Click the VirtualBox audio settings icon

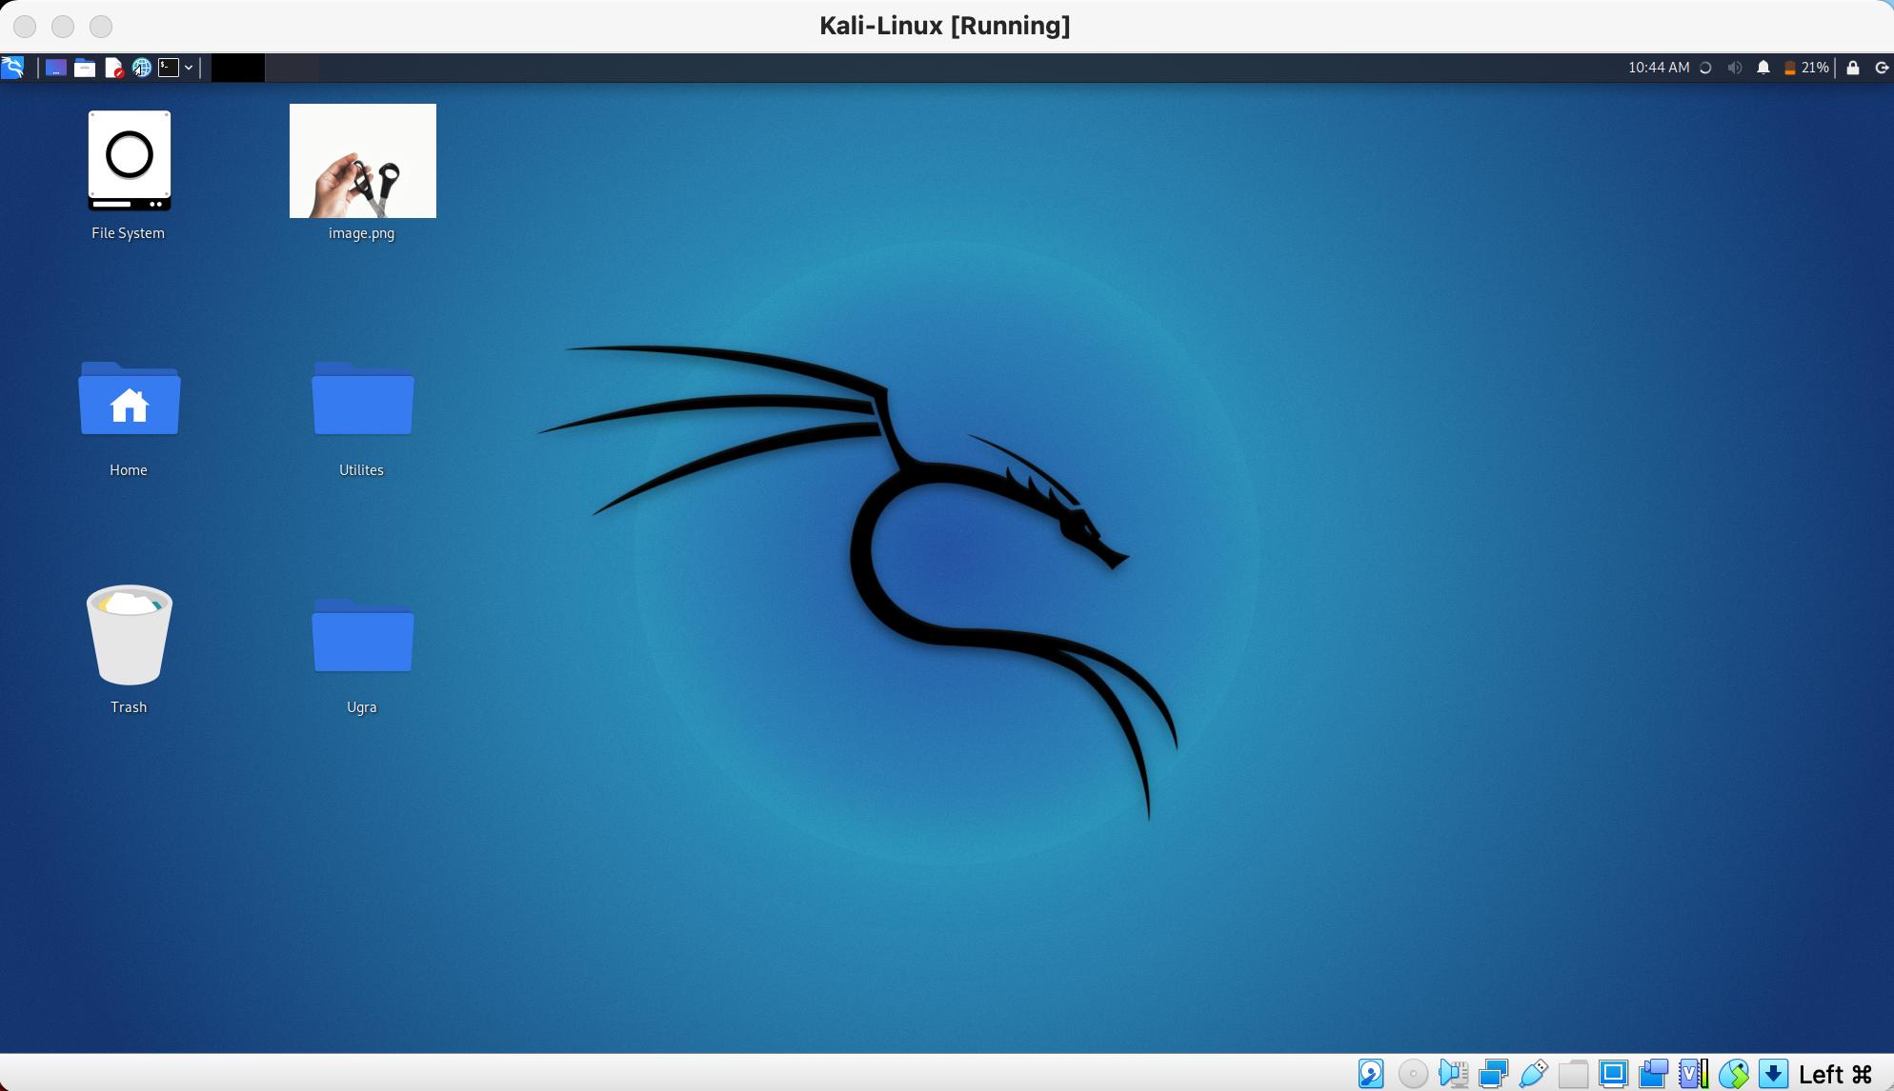tap(1453, 1074)
